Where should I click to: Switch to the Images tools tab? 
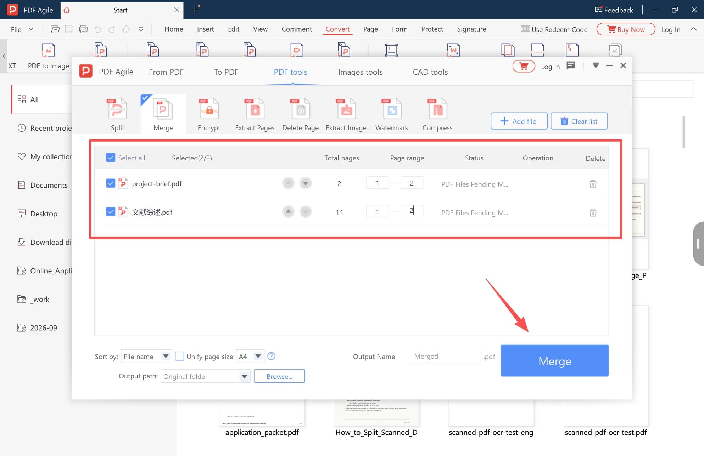pos(360,72)
